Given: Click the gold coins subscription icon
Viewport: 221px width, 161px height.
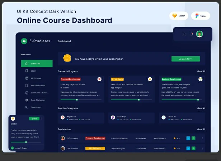Looking at the screenshot, I should (x=67, y=58).
